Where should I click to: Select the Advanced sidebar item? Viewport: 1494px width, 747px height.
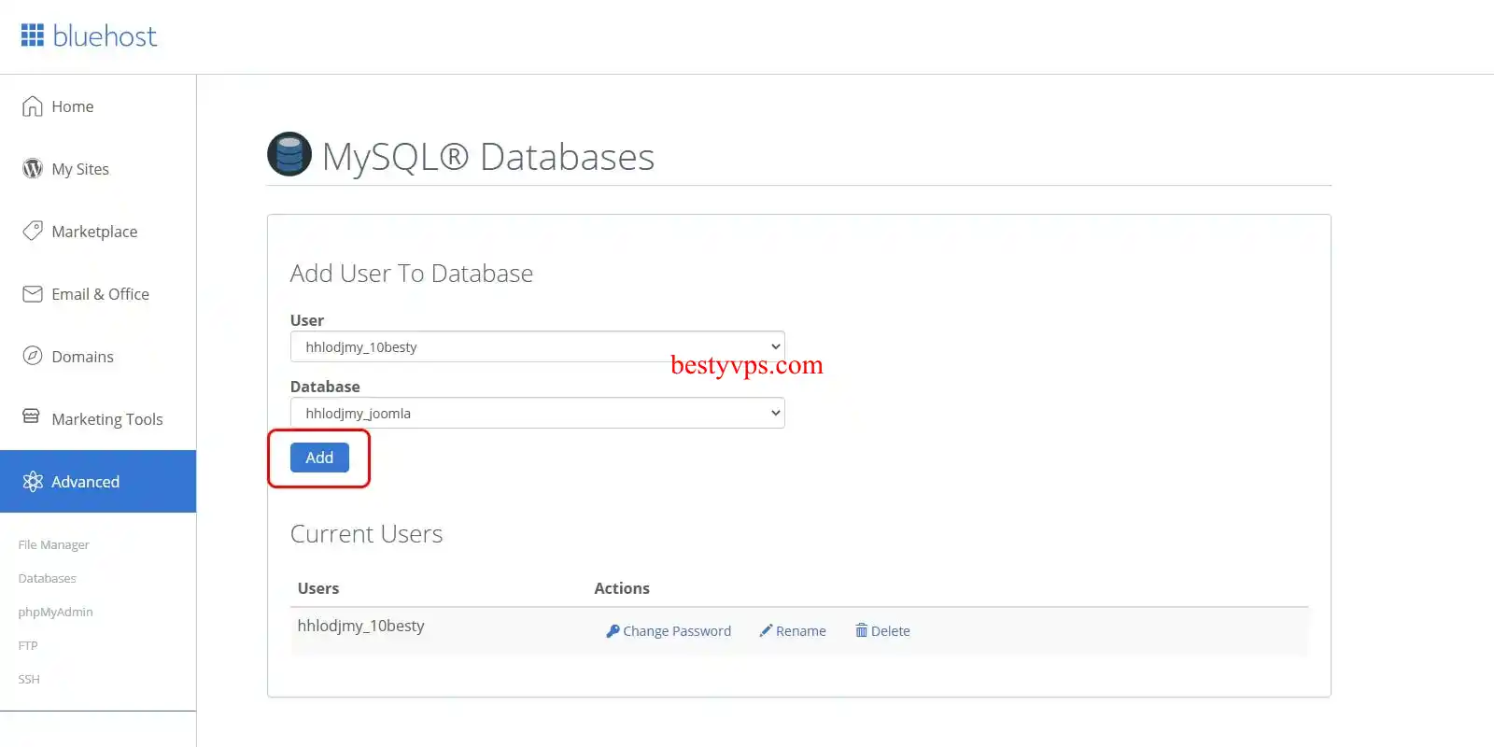98,482
